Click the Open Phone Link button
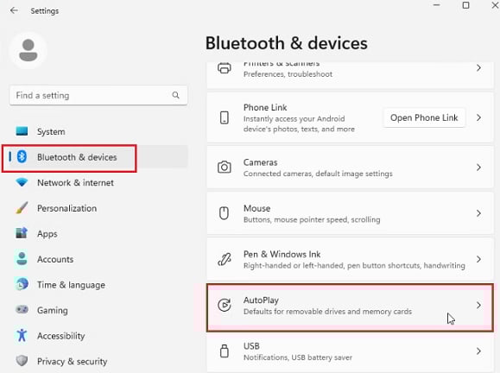Viewport: 500px width, 373px height. 424,117
